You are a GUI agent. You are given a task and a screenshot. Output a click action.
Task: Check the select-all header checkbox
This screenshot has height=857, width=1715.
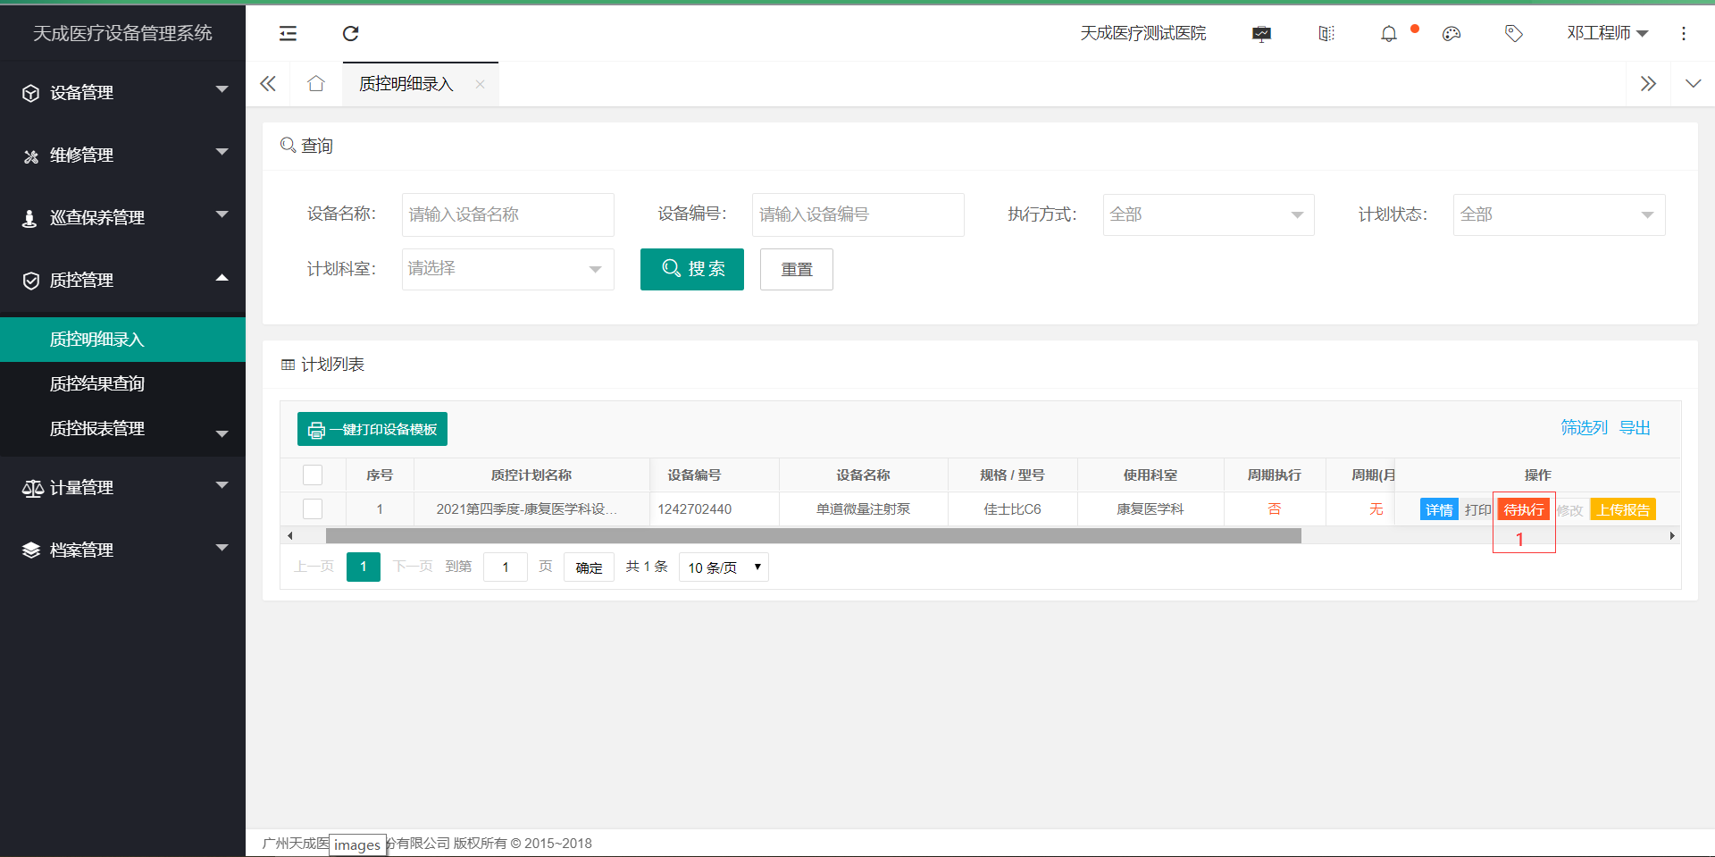coord(313,475)
